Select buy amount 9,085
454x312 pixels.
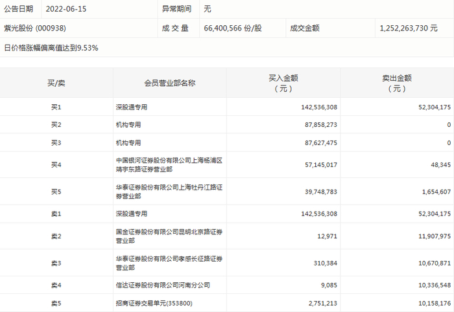click(329, 285)
